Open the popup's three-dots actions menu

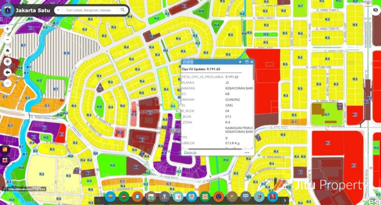coord(247,153)
